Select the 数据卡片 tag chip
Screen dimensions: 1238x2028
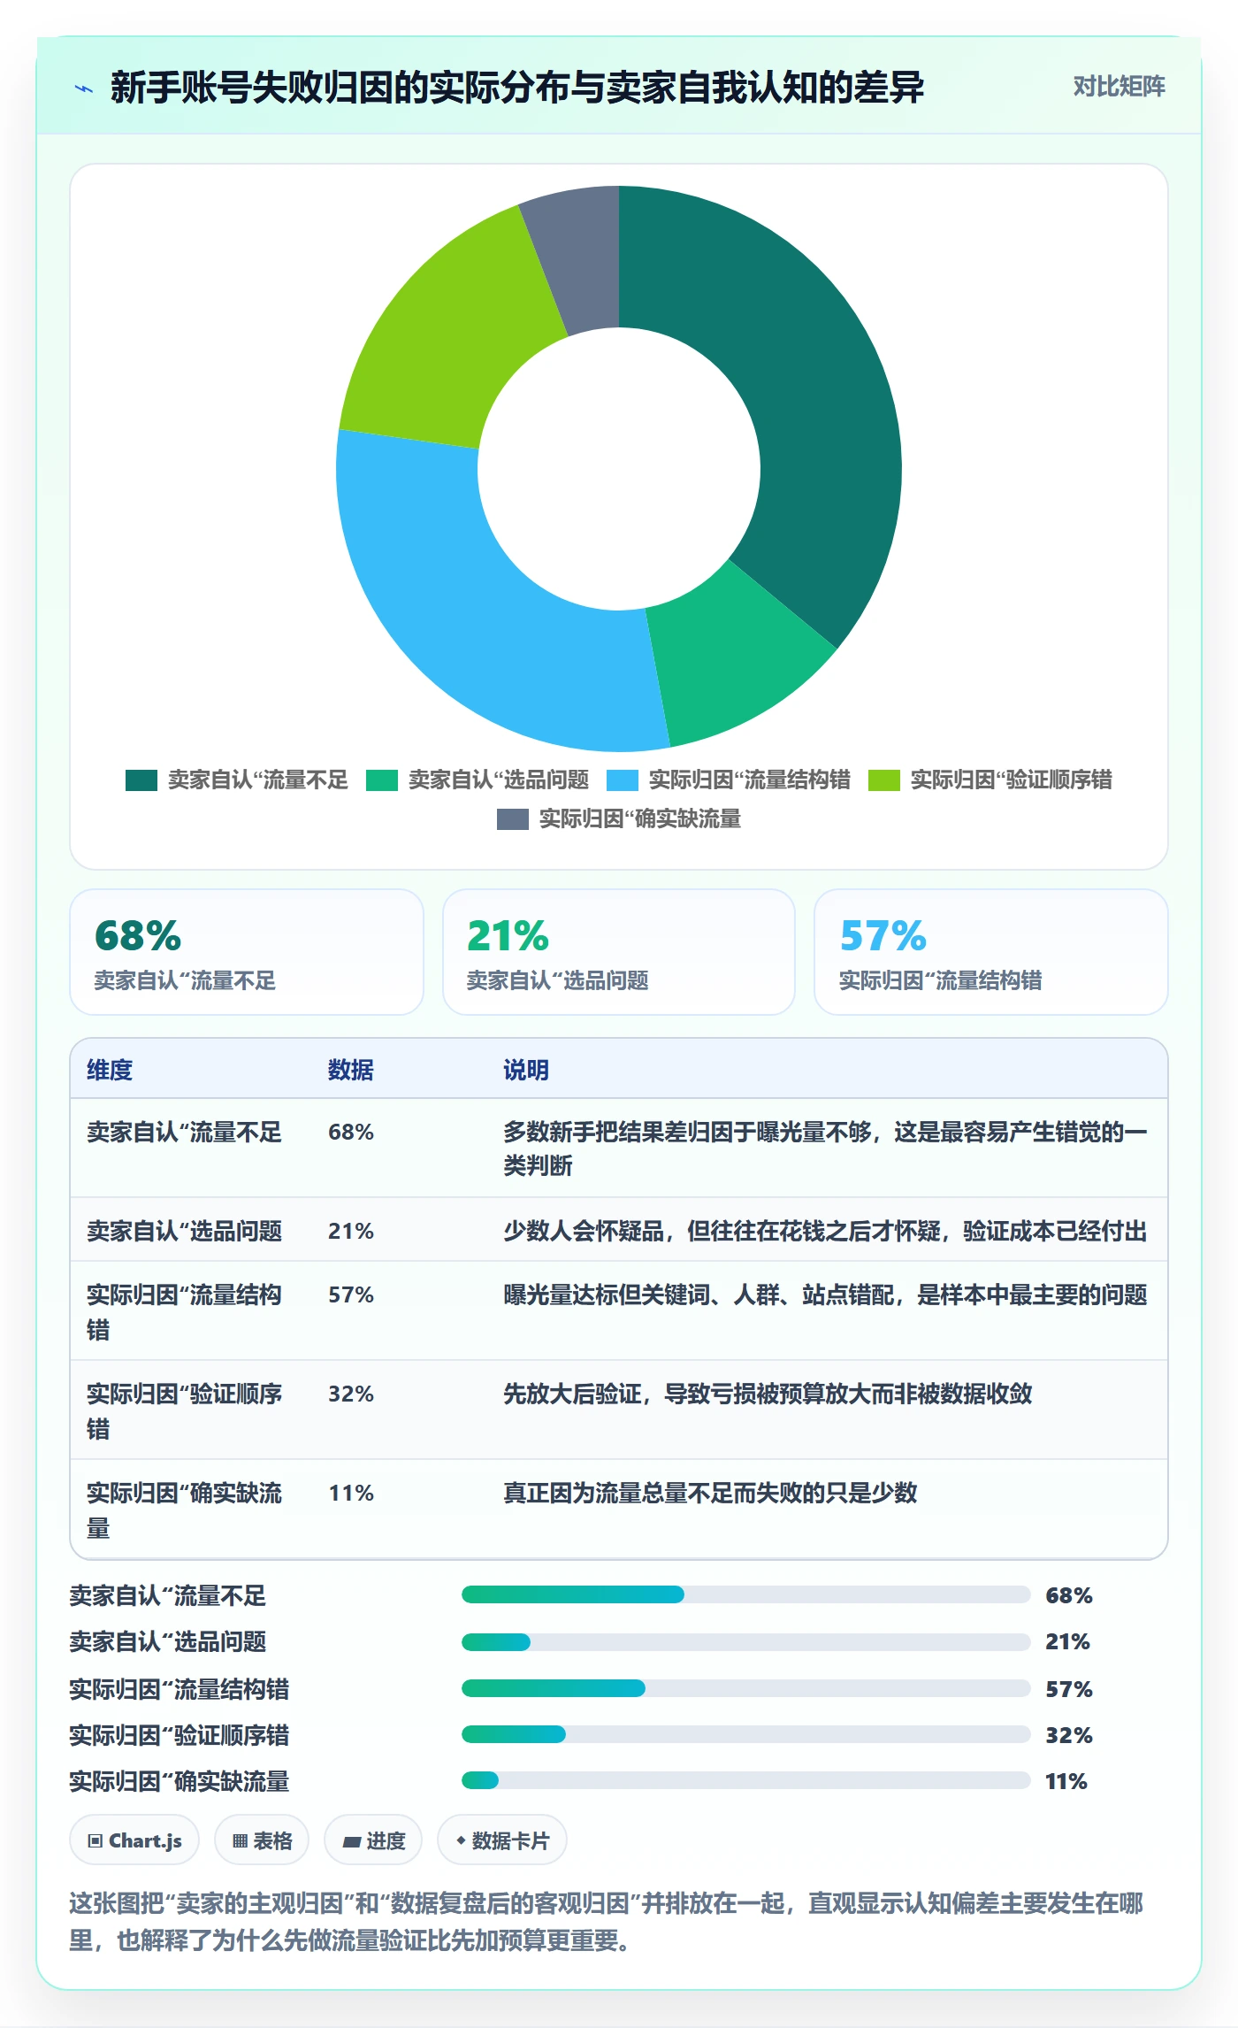coord(502,1841)
